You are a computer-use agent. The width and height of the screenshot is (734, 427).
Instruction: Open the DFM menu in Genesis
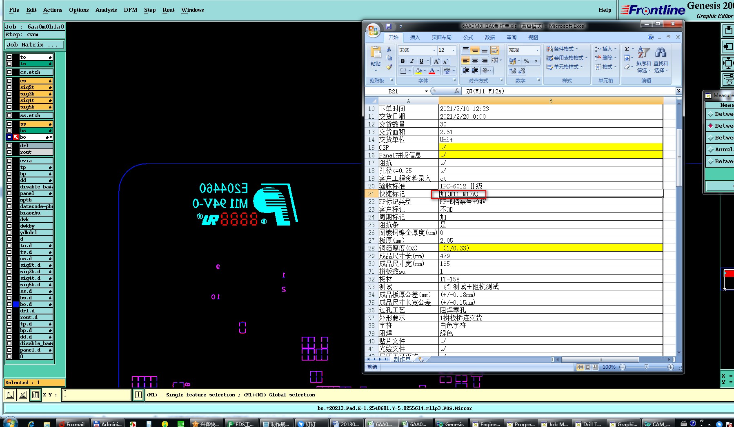click(x=131, y=10)
